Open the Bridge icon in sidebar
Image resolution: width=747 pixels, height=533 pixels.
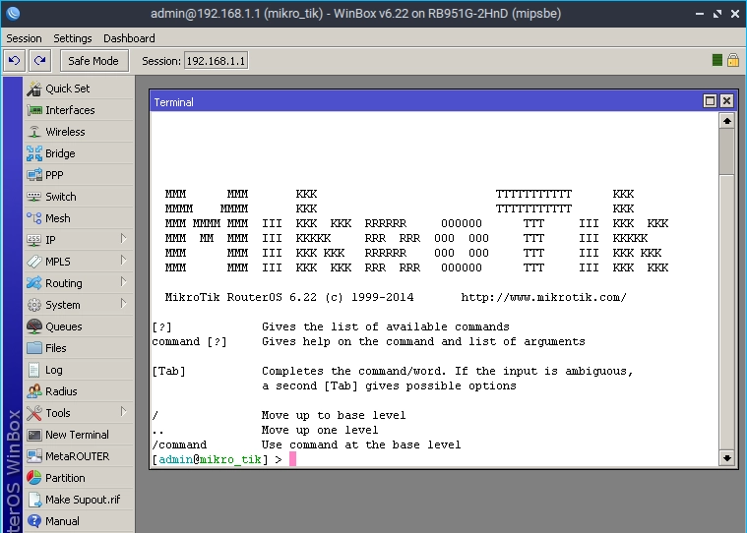click(34, 153)
